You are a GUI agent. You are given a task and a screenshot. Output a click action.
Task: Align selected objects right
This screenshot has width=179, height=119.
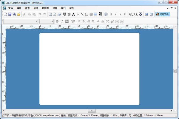[88, 21]
